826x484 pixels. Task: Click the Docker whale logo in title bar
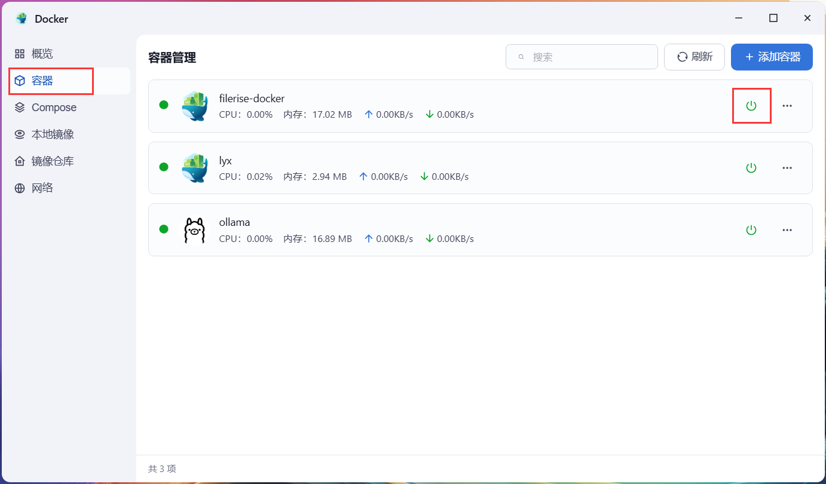click(20, 18)
